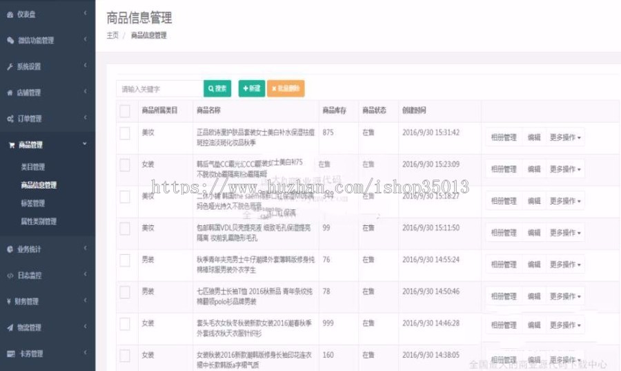This screenshot has width=621, height=371.
Task: Open the 属性类别管理 submenu item
Action: pos(39,222)
